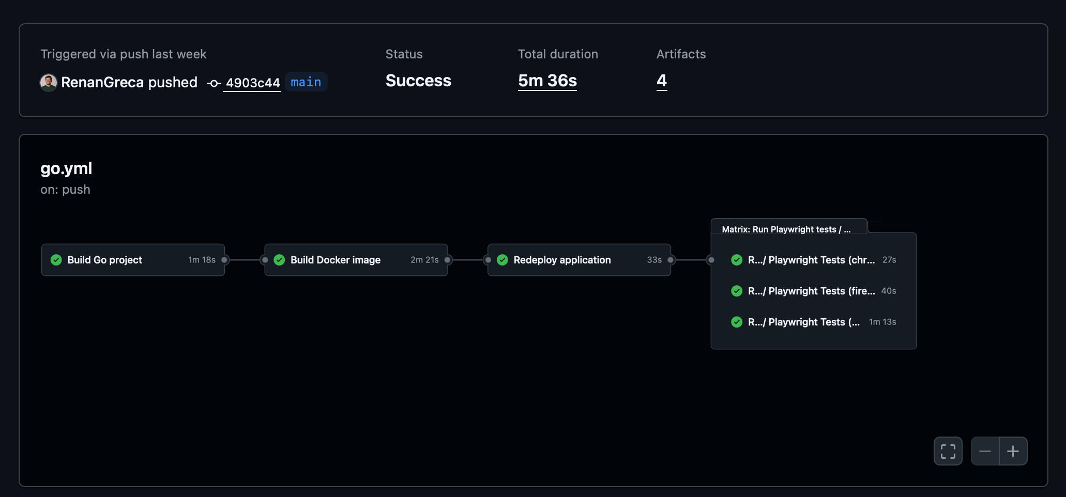This screenshot has width=1066, height=497.
Task: Zoom out the workflow graph
Action: [x=985, y=451]
